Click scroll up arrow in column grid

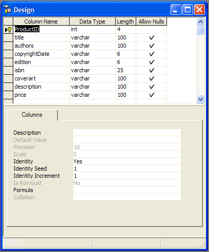[x=200, y=22]
